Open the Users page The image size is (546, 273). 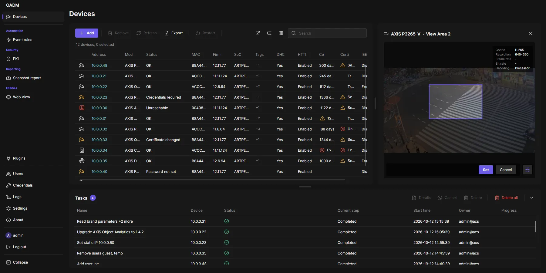pos(33,174)
